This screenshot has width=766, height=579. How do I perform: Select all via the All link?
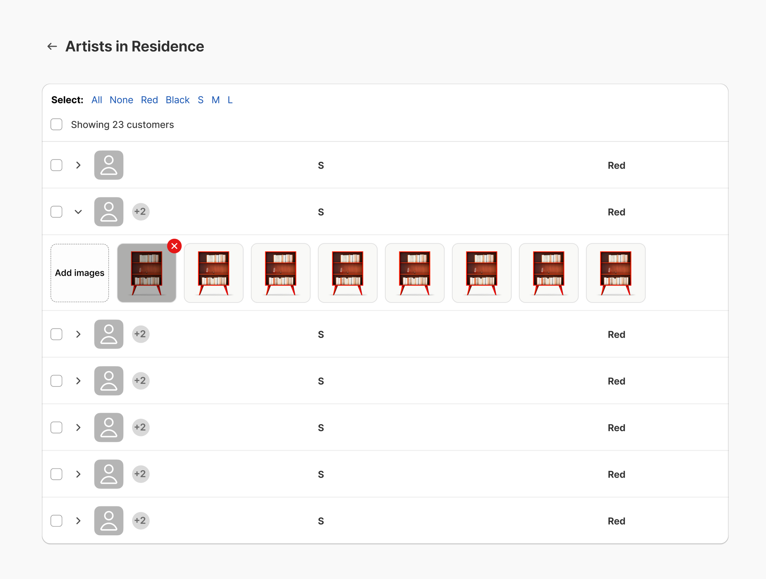(x=97, y=100)
